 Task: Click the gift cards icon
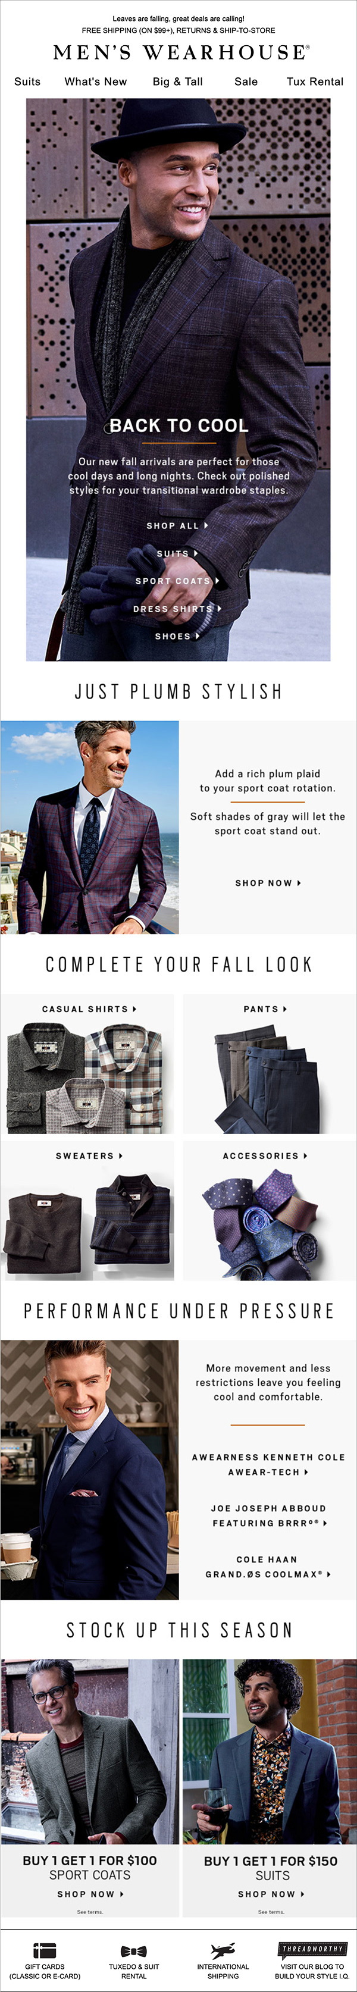click(44, 1951)
